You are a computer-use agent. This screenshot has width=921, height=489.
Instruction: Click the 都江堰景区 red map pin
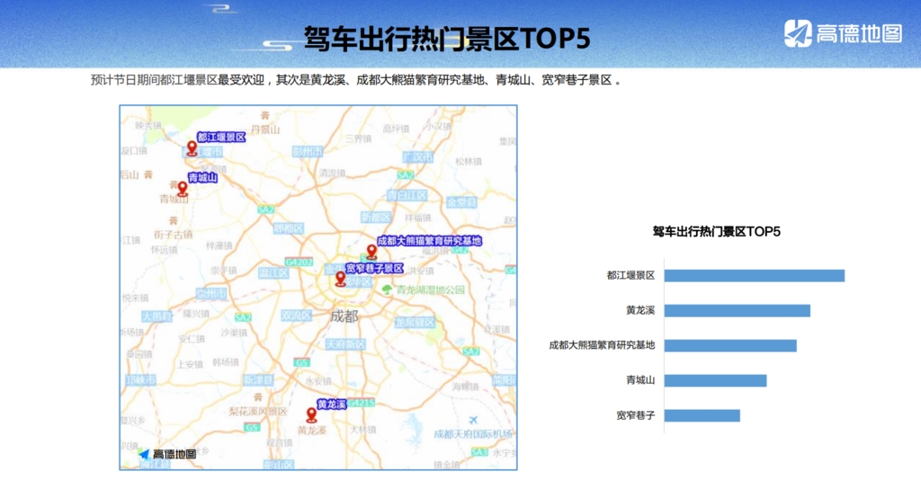191,147
